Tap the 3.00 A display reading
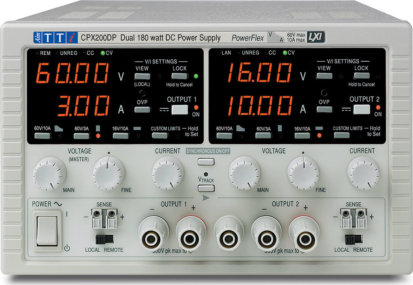413x285 pixels. click(x=83, y=106)
